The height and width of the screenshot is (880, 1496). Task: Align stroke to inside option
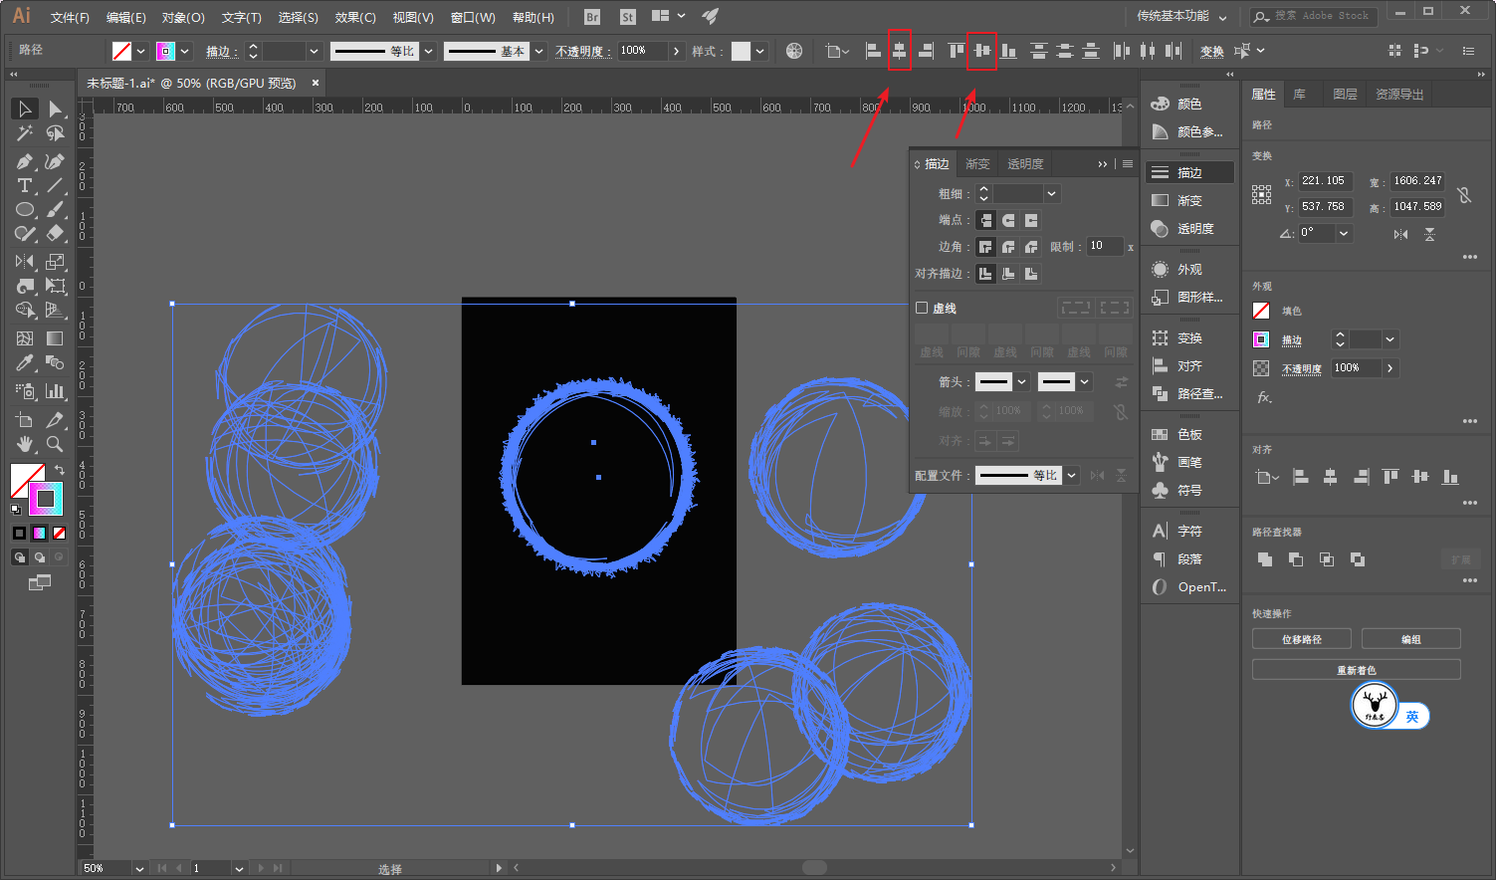coord(1008,274)
